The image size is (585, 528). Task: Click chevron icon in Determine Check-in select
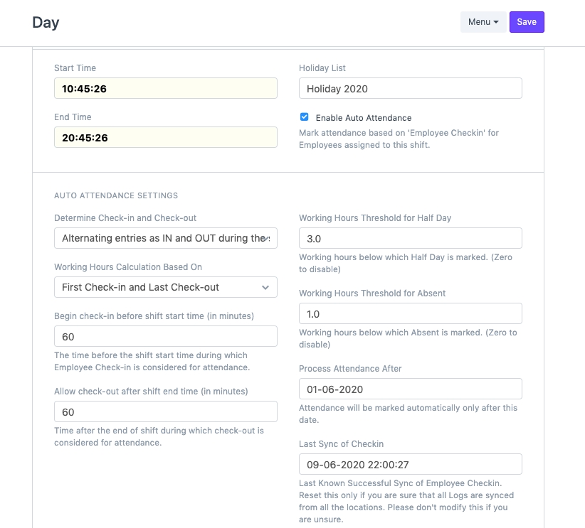pos(265,239)
